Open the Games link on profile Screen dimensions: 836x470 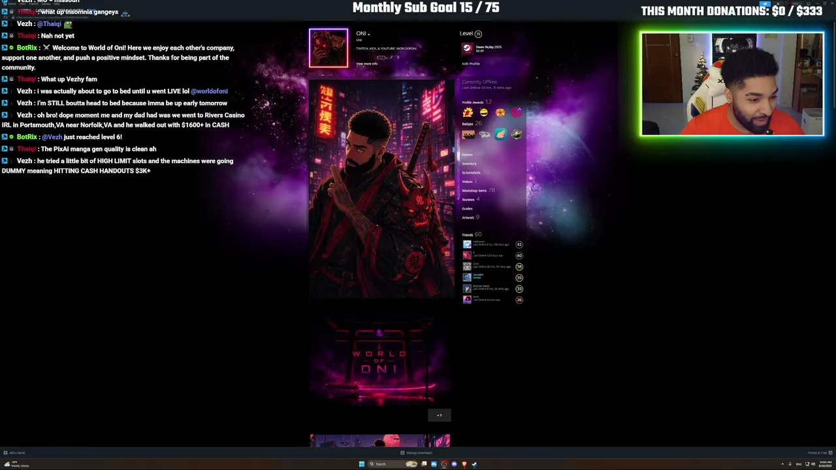click(x=467, y=155)
